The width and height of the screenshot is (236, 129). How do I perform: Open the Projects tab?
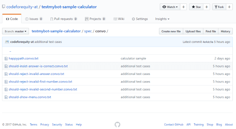pos(95,19)
